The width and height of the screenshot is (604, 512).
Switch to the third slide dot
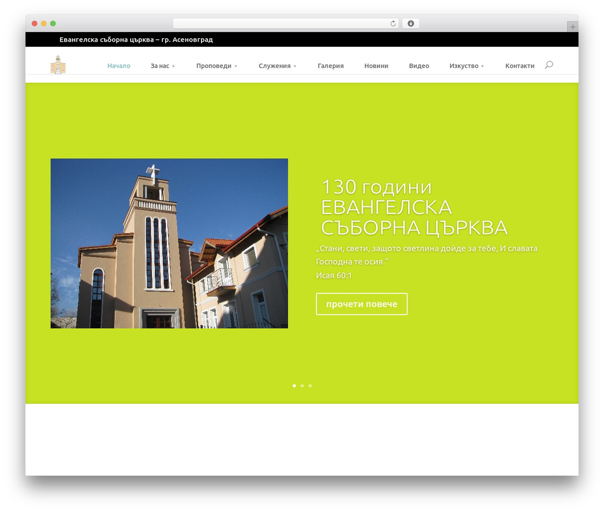pos(310,386)
